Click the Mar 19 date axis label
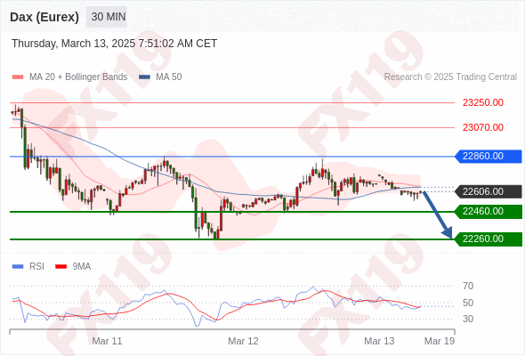 (440, 341)
